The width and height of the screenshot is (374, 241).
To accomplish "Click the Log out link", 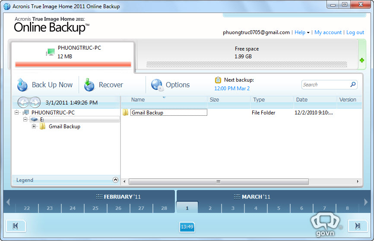I will pos(355,32).
